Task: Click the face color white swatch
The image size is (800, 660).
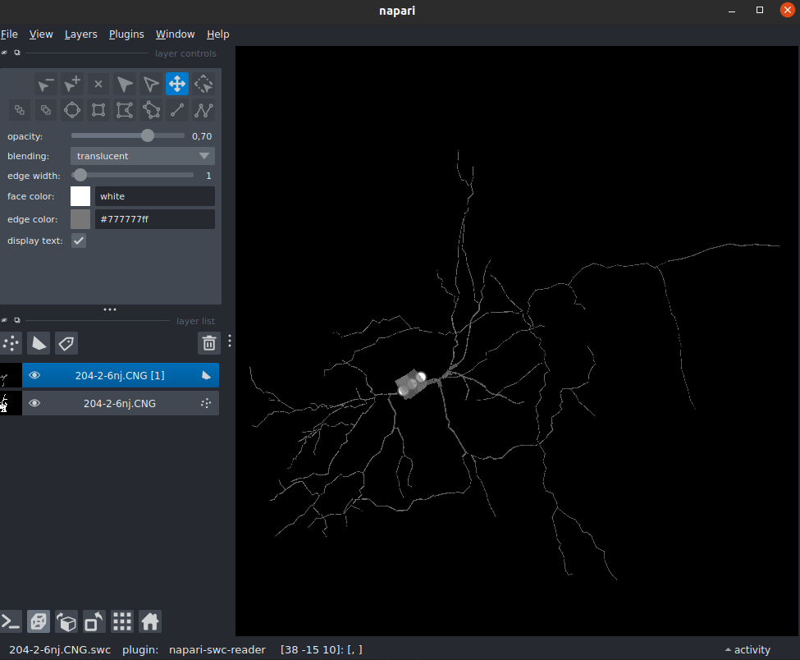Action: click(x=80, y=196)
